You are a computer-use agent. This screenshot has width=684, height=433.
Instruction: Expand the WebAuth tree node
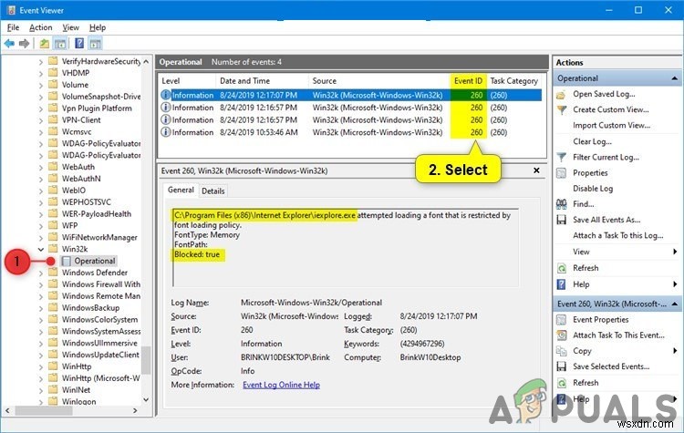tap(40, 167)
